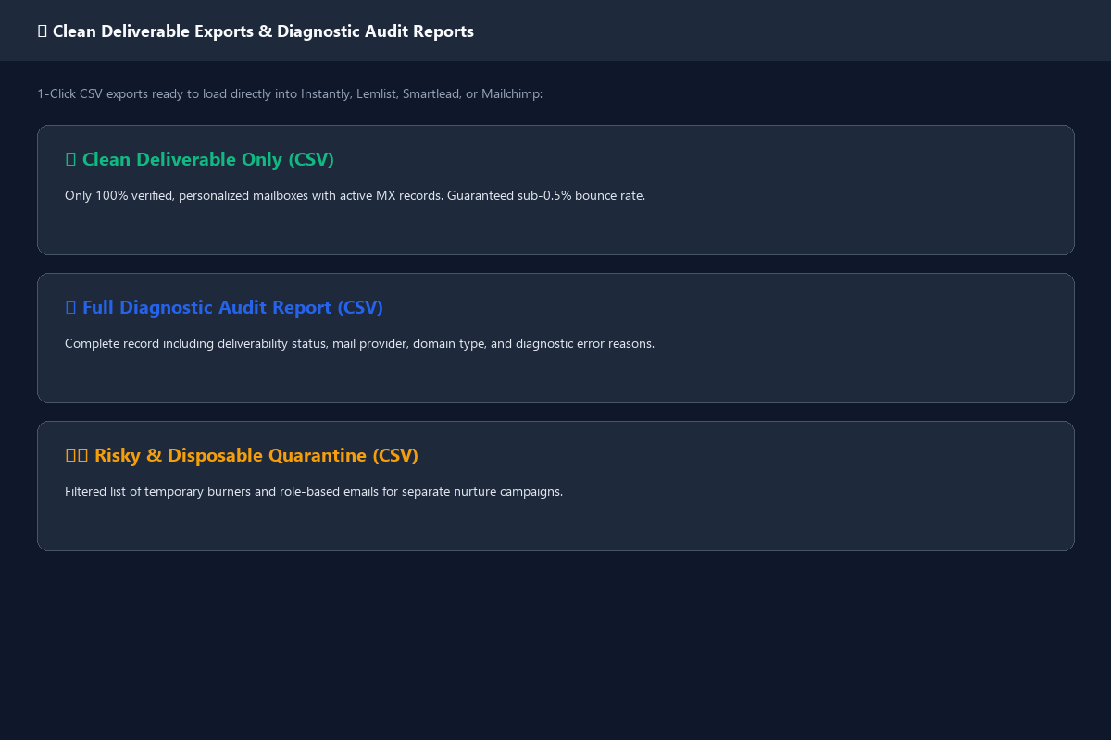1111x740 pixels.
Task: Open the Clean Deliverable Only (CSV) export card
Action: coord(555,190)
